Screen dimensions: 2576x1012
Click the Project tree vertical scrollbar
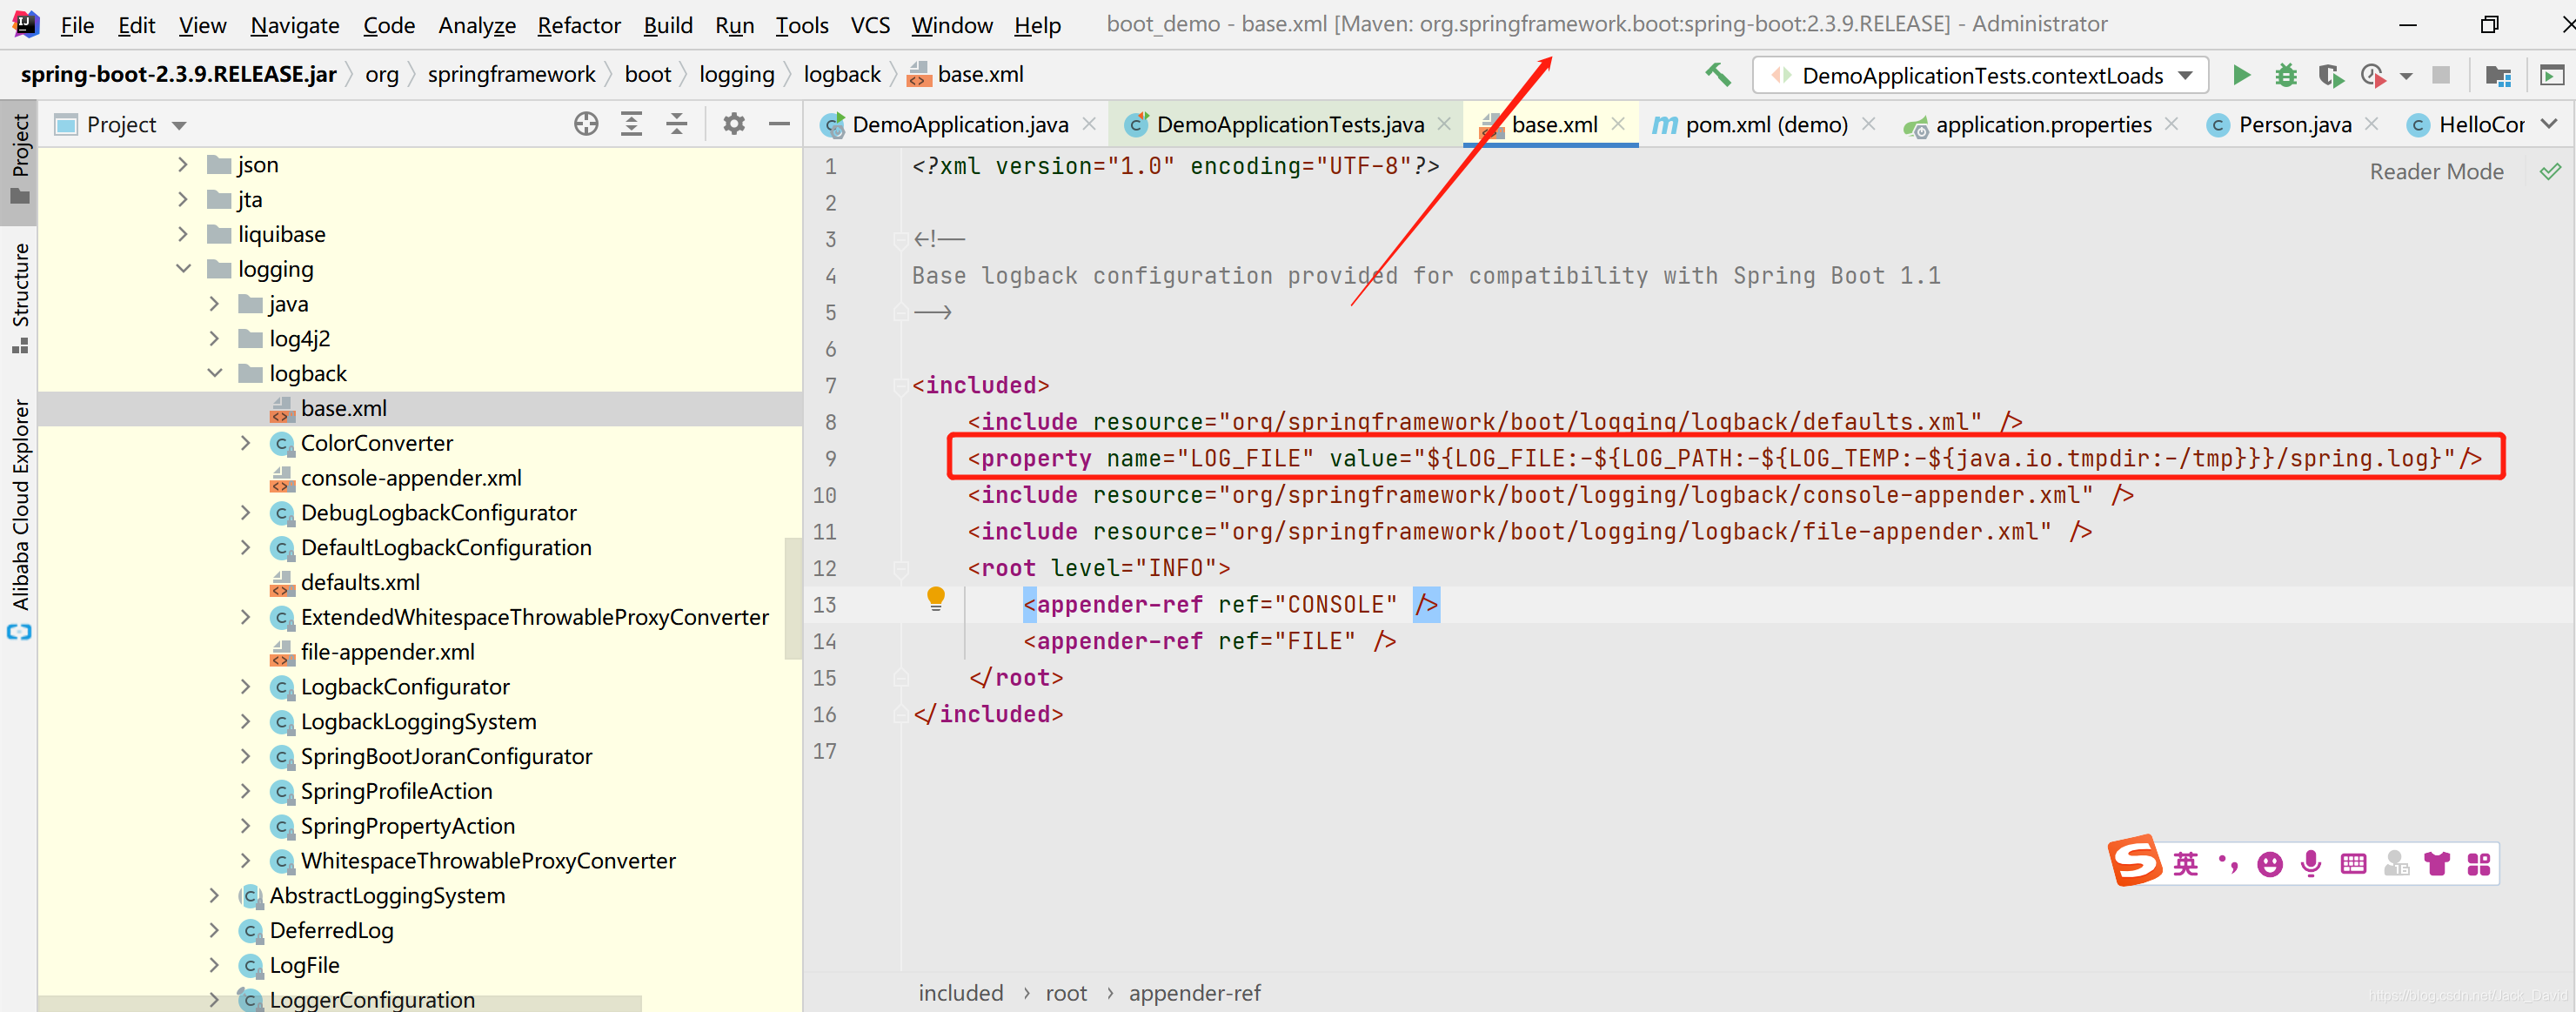[x=793, y=598]
